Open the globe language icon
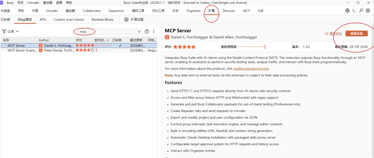This screenshot has width=374, height=158. pyautogui.click(x=347, y=11)
